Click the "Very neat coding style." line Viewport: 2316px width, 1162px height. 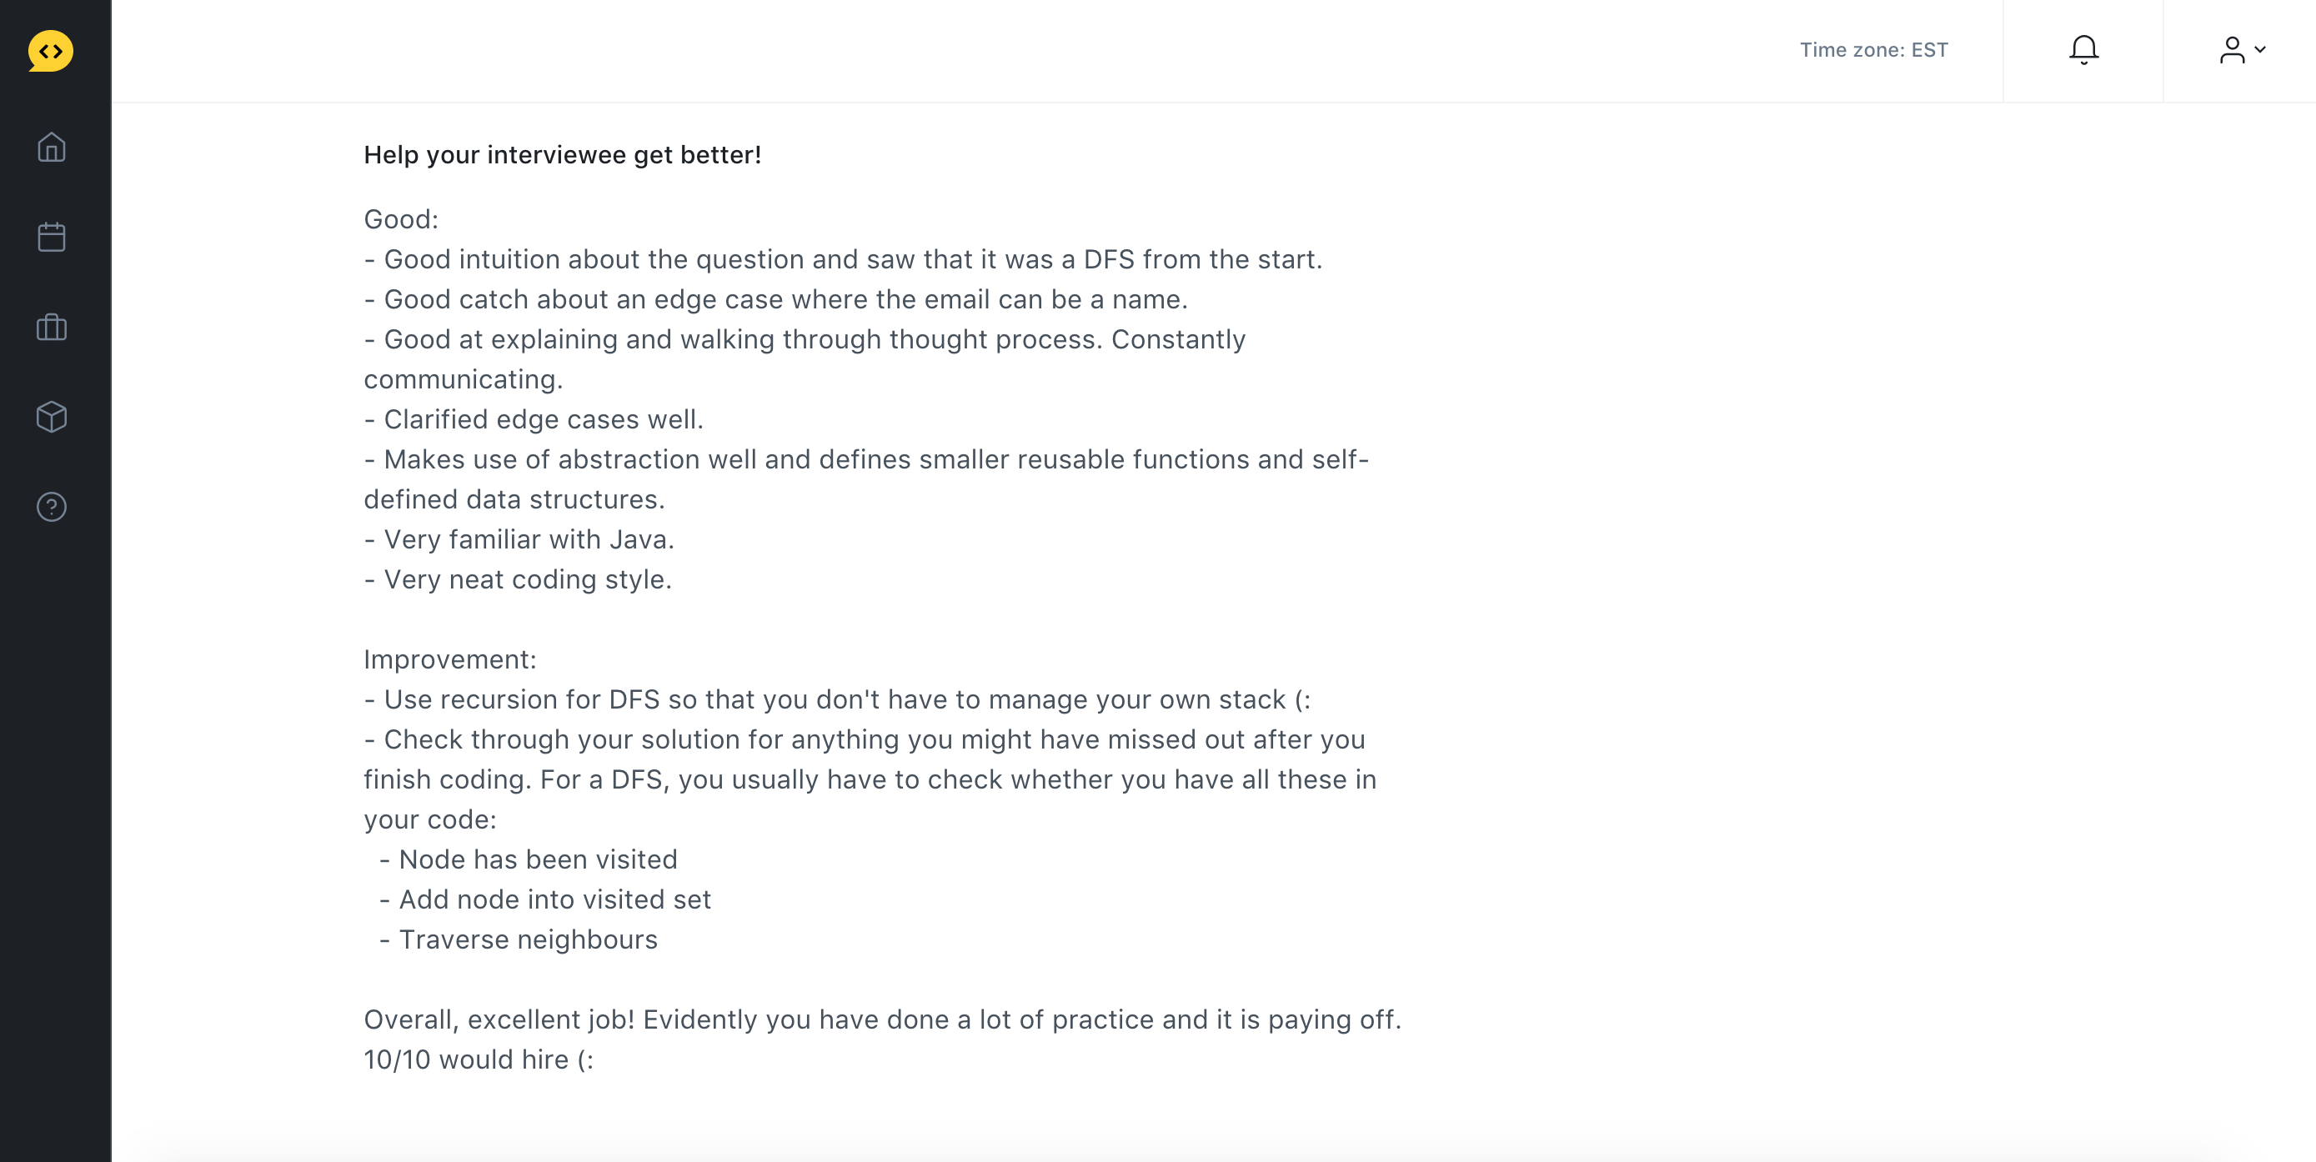[518, 579]
